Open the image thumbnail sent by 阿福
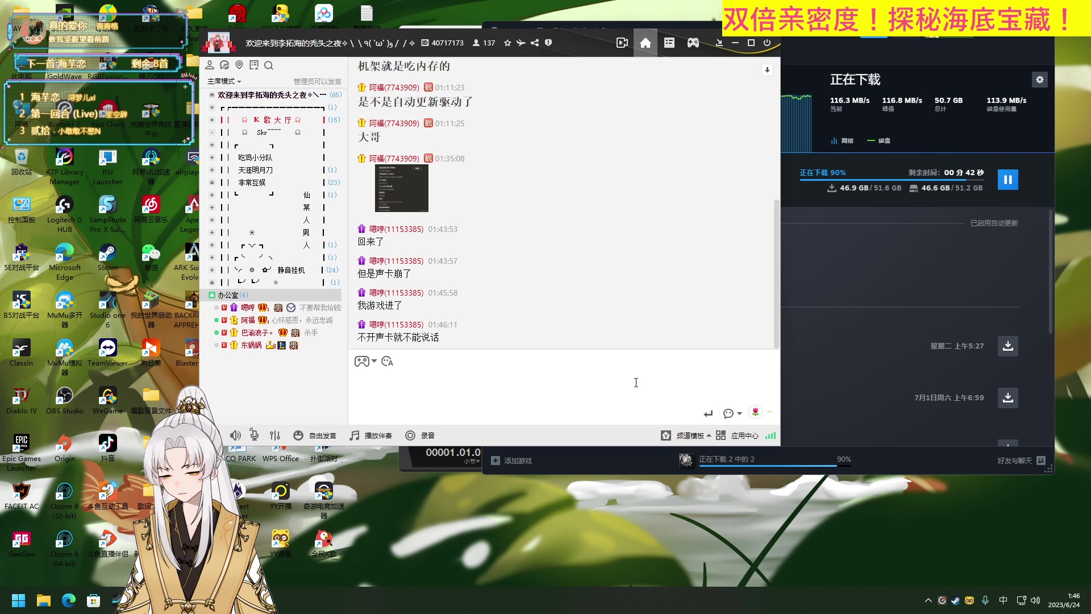The height and width of the screenshot is (614, 1091). [402, 188]
